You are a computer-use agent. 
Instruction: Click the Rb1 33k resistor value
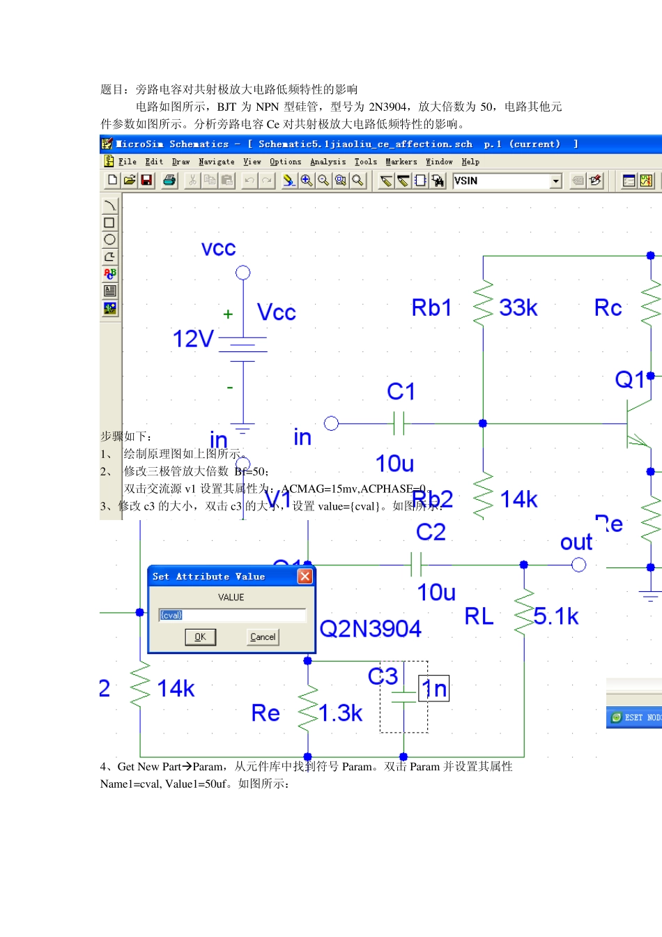518,307
